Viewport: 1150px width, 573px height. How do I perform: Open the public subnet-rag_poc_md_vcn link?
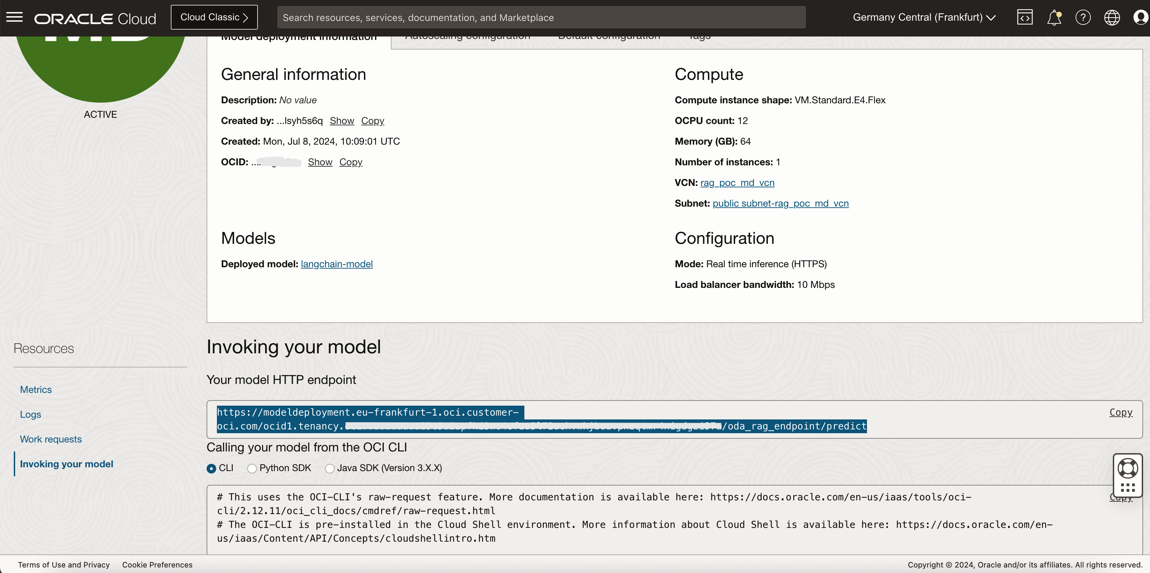click(x=781, y=203)
